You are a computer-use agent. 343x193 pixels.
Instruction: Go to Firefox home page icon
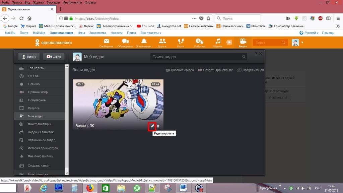point(29,18)
